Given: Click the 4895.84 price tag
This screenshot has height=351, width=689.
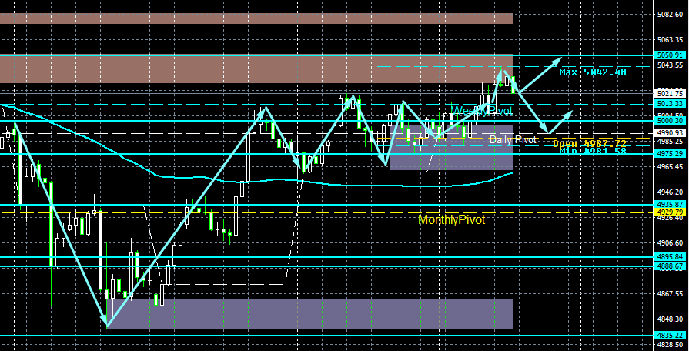Looking at the screenshot, I should point(671,257).
